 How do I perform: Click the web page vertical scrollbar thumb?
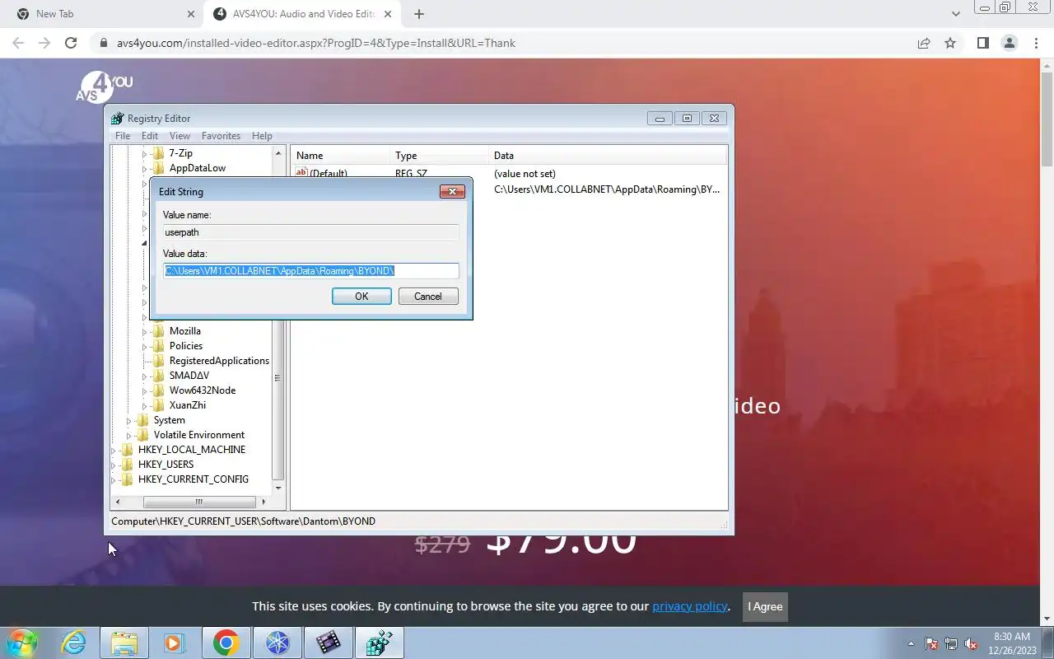[1047, 119]
